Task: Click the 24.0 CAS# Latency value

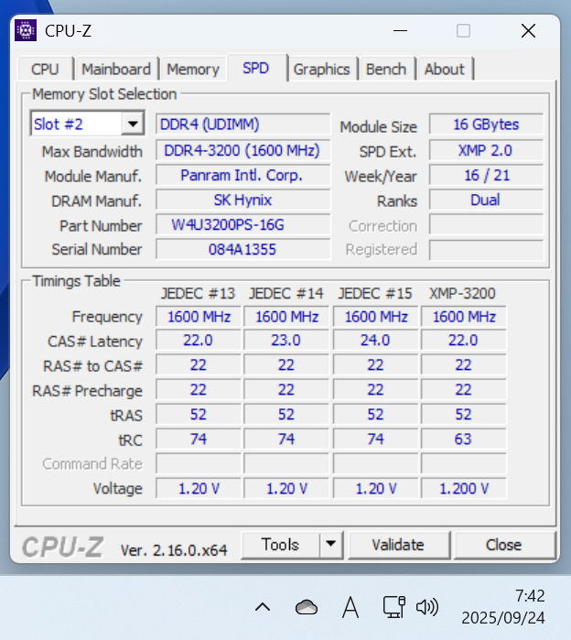Action: (375, 341)
